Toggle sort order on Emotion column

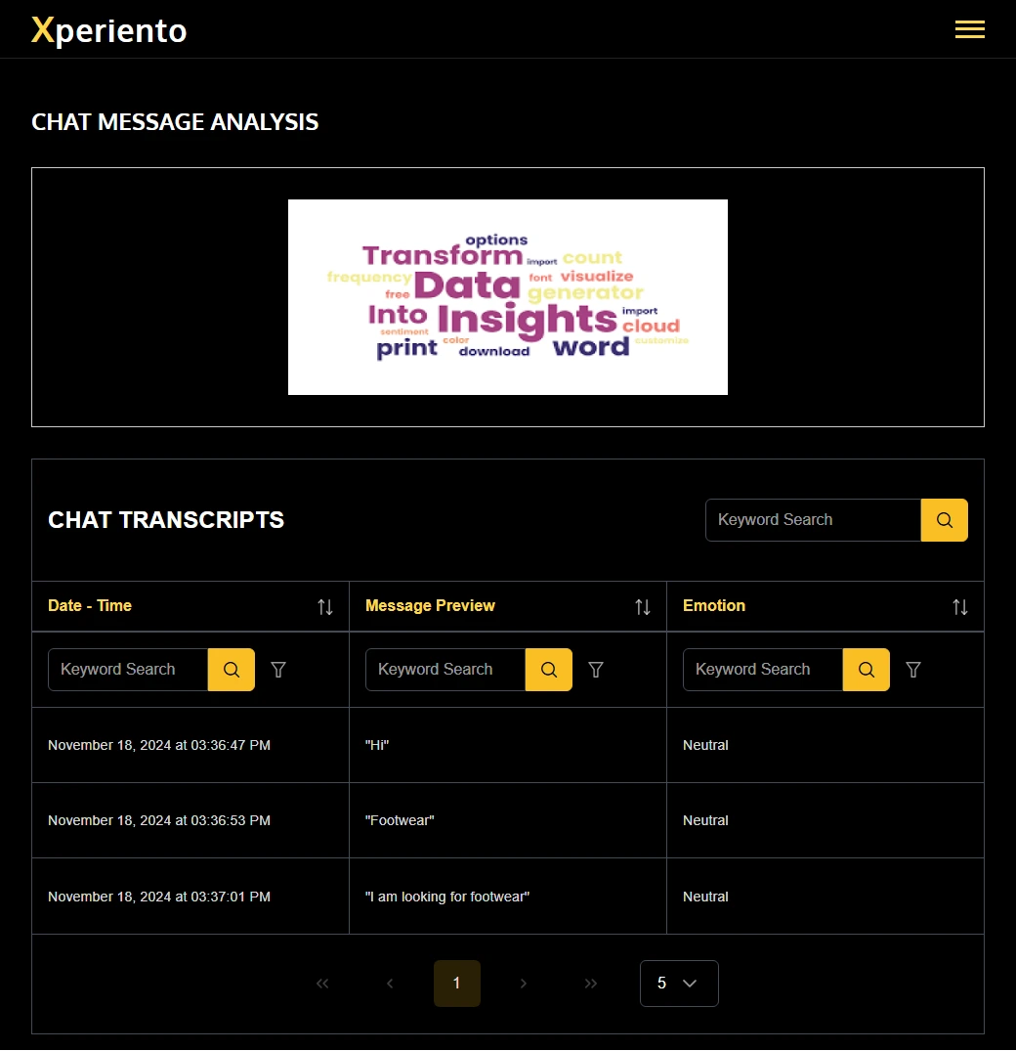click(x=960, y=607)
